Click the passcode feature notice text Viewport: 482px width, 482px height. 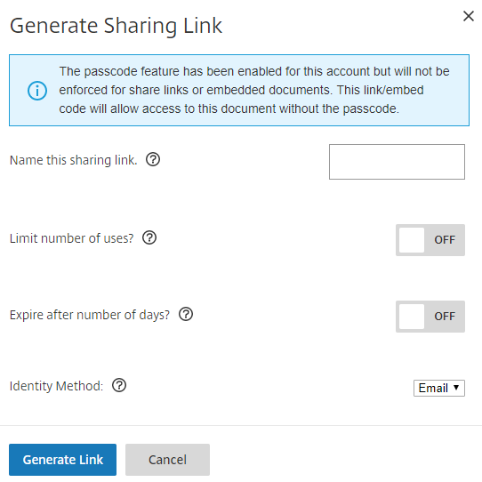click(x=254, y=90)
